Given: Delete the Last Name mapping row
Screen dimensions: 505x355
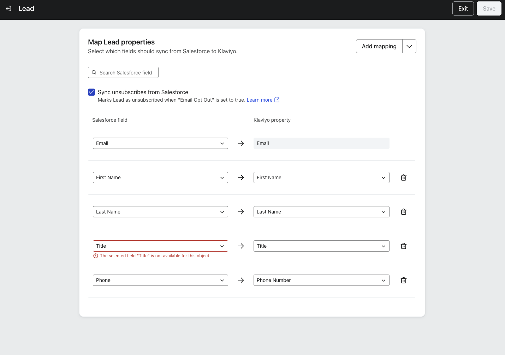Looking at the screenshot, I should pos(404,212).
